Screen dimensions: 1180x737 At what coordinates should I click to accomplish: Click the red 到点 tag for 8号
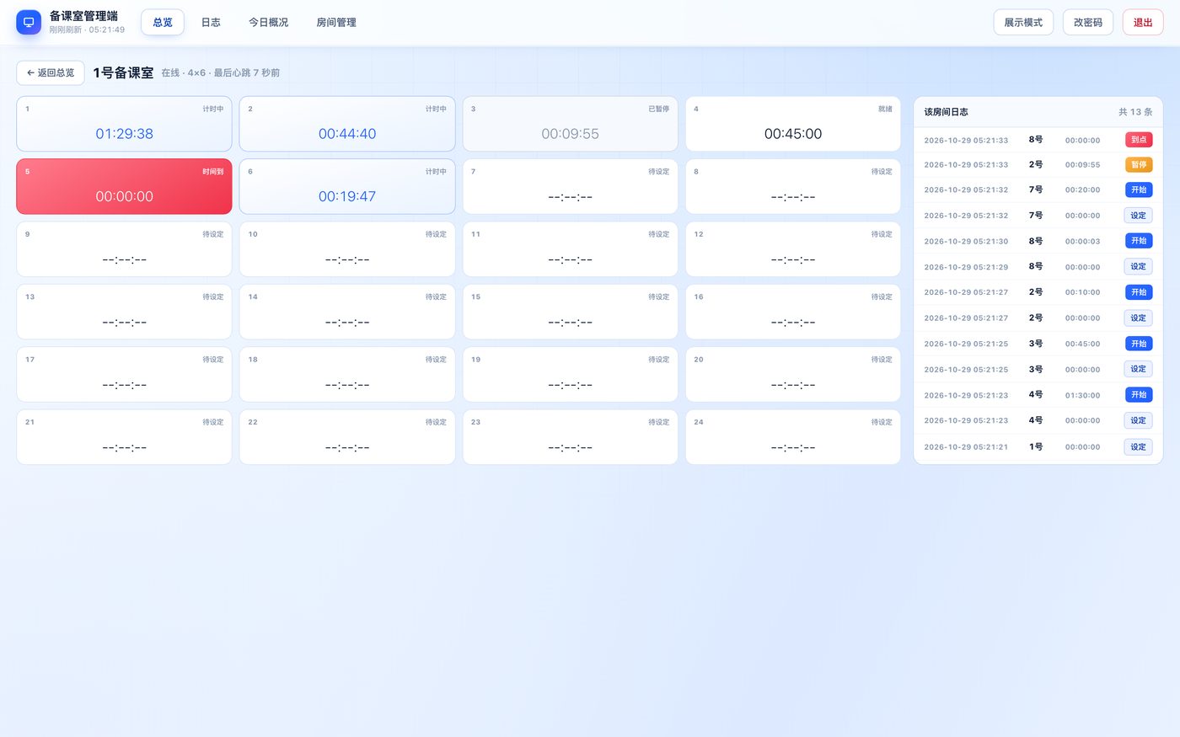(1139, 140)
